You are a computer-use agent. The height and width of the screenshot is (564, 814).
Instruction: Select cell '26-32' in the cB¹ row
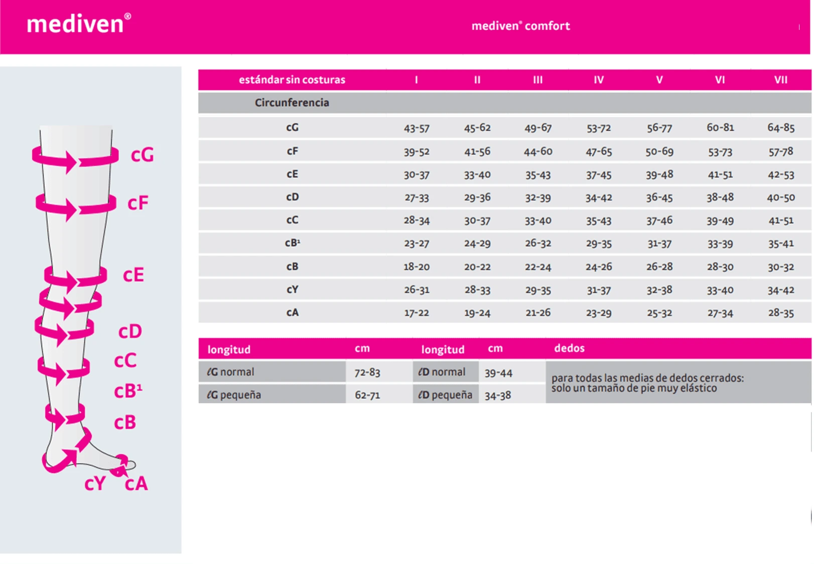pyautogui.click(x=538, y=244)
